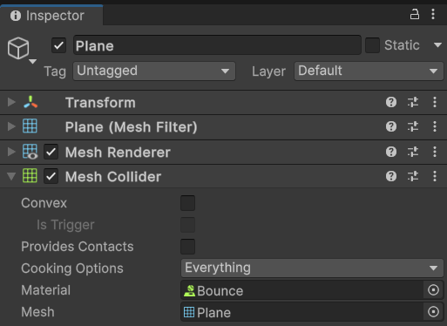Open the GameObject cube icon selector
The width and height of the screenshot is (447, 326).
(21, 50)
